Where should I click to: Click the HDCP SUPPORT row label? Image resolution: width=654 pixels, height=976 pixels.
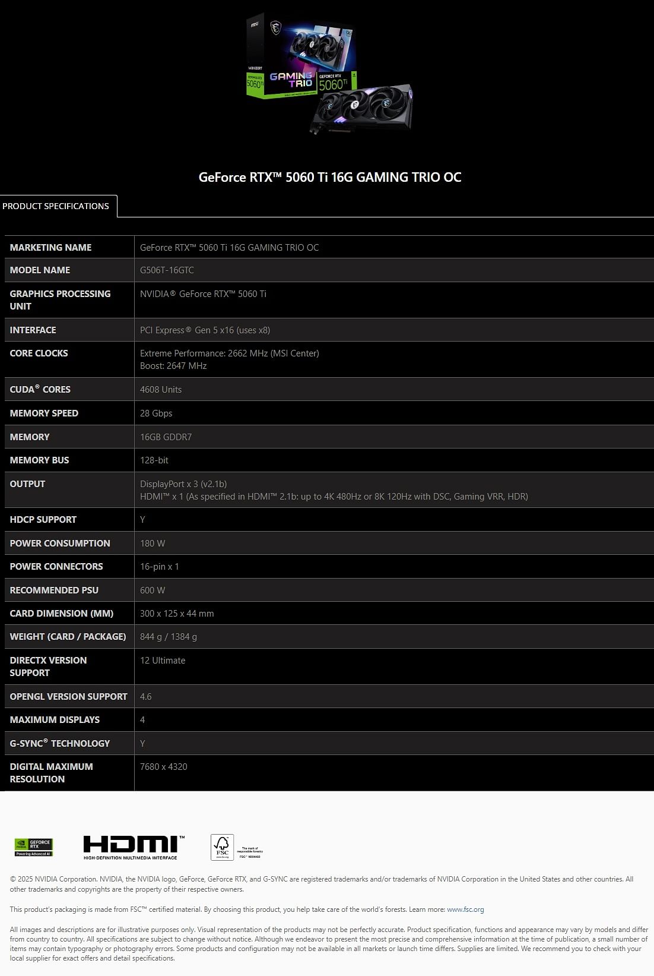(x=43, y=519)
